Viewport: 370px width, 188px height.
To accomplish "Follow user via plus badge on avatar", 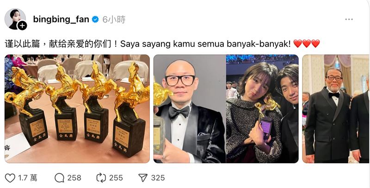I will (x=22, y=26).
